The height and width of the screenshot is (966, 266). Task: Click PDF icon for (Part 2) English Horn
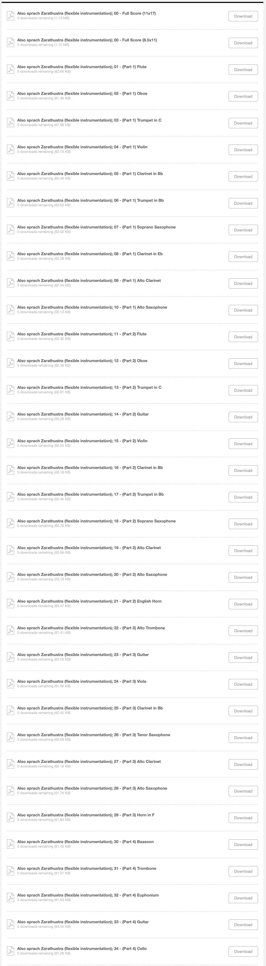tap(11, 604)
